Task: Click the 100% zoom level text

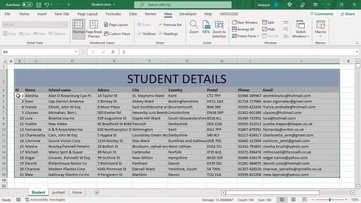Action: click(x=355, y=200)
